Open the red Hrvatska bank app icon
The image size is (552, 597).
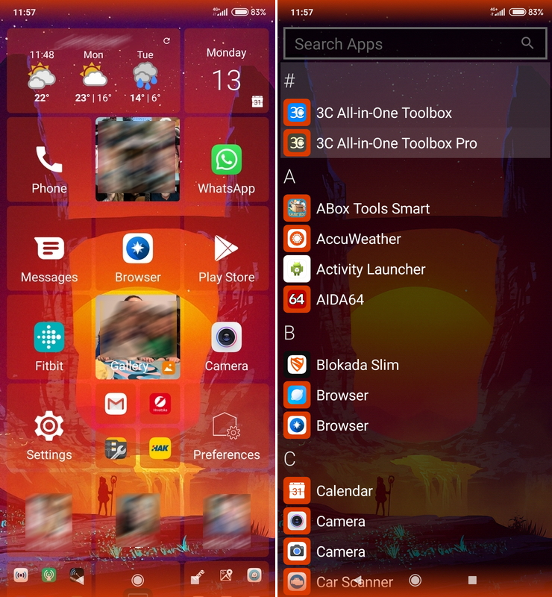(160, 404)
